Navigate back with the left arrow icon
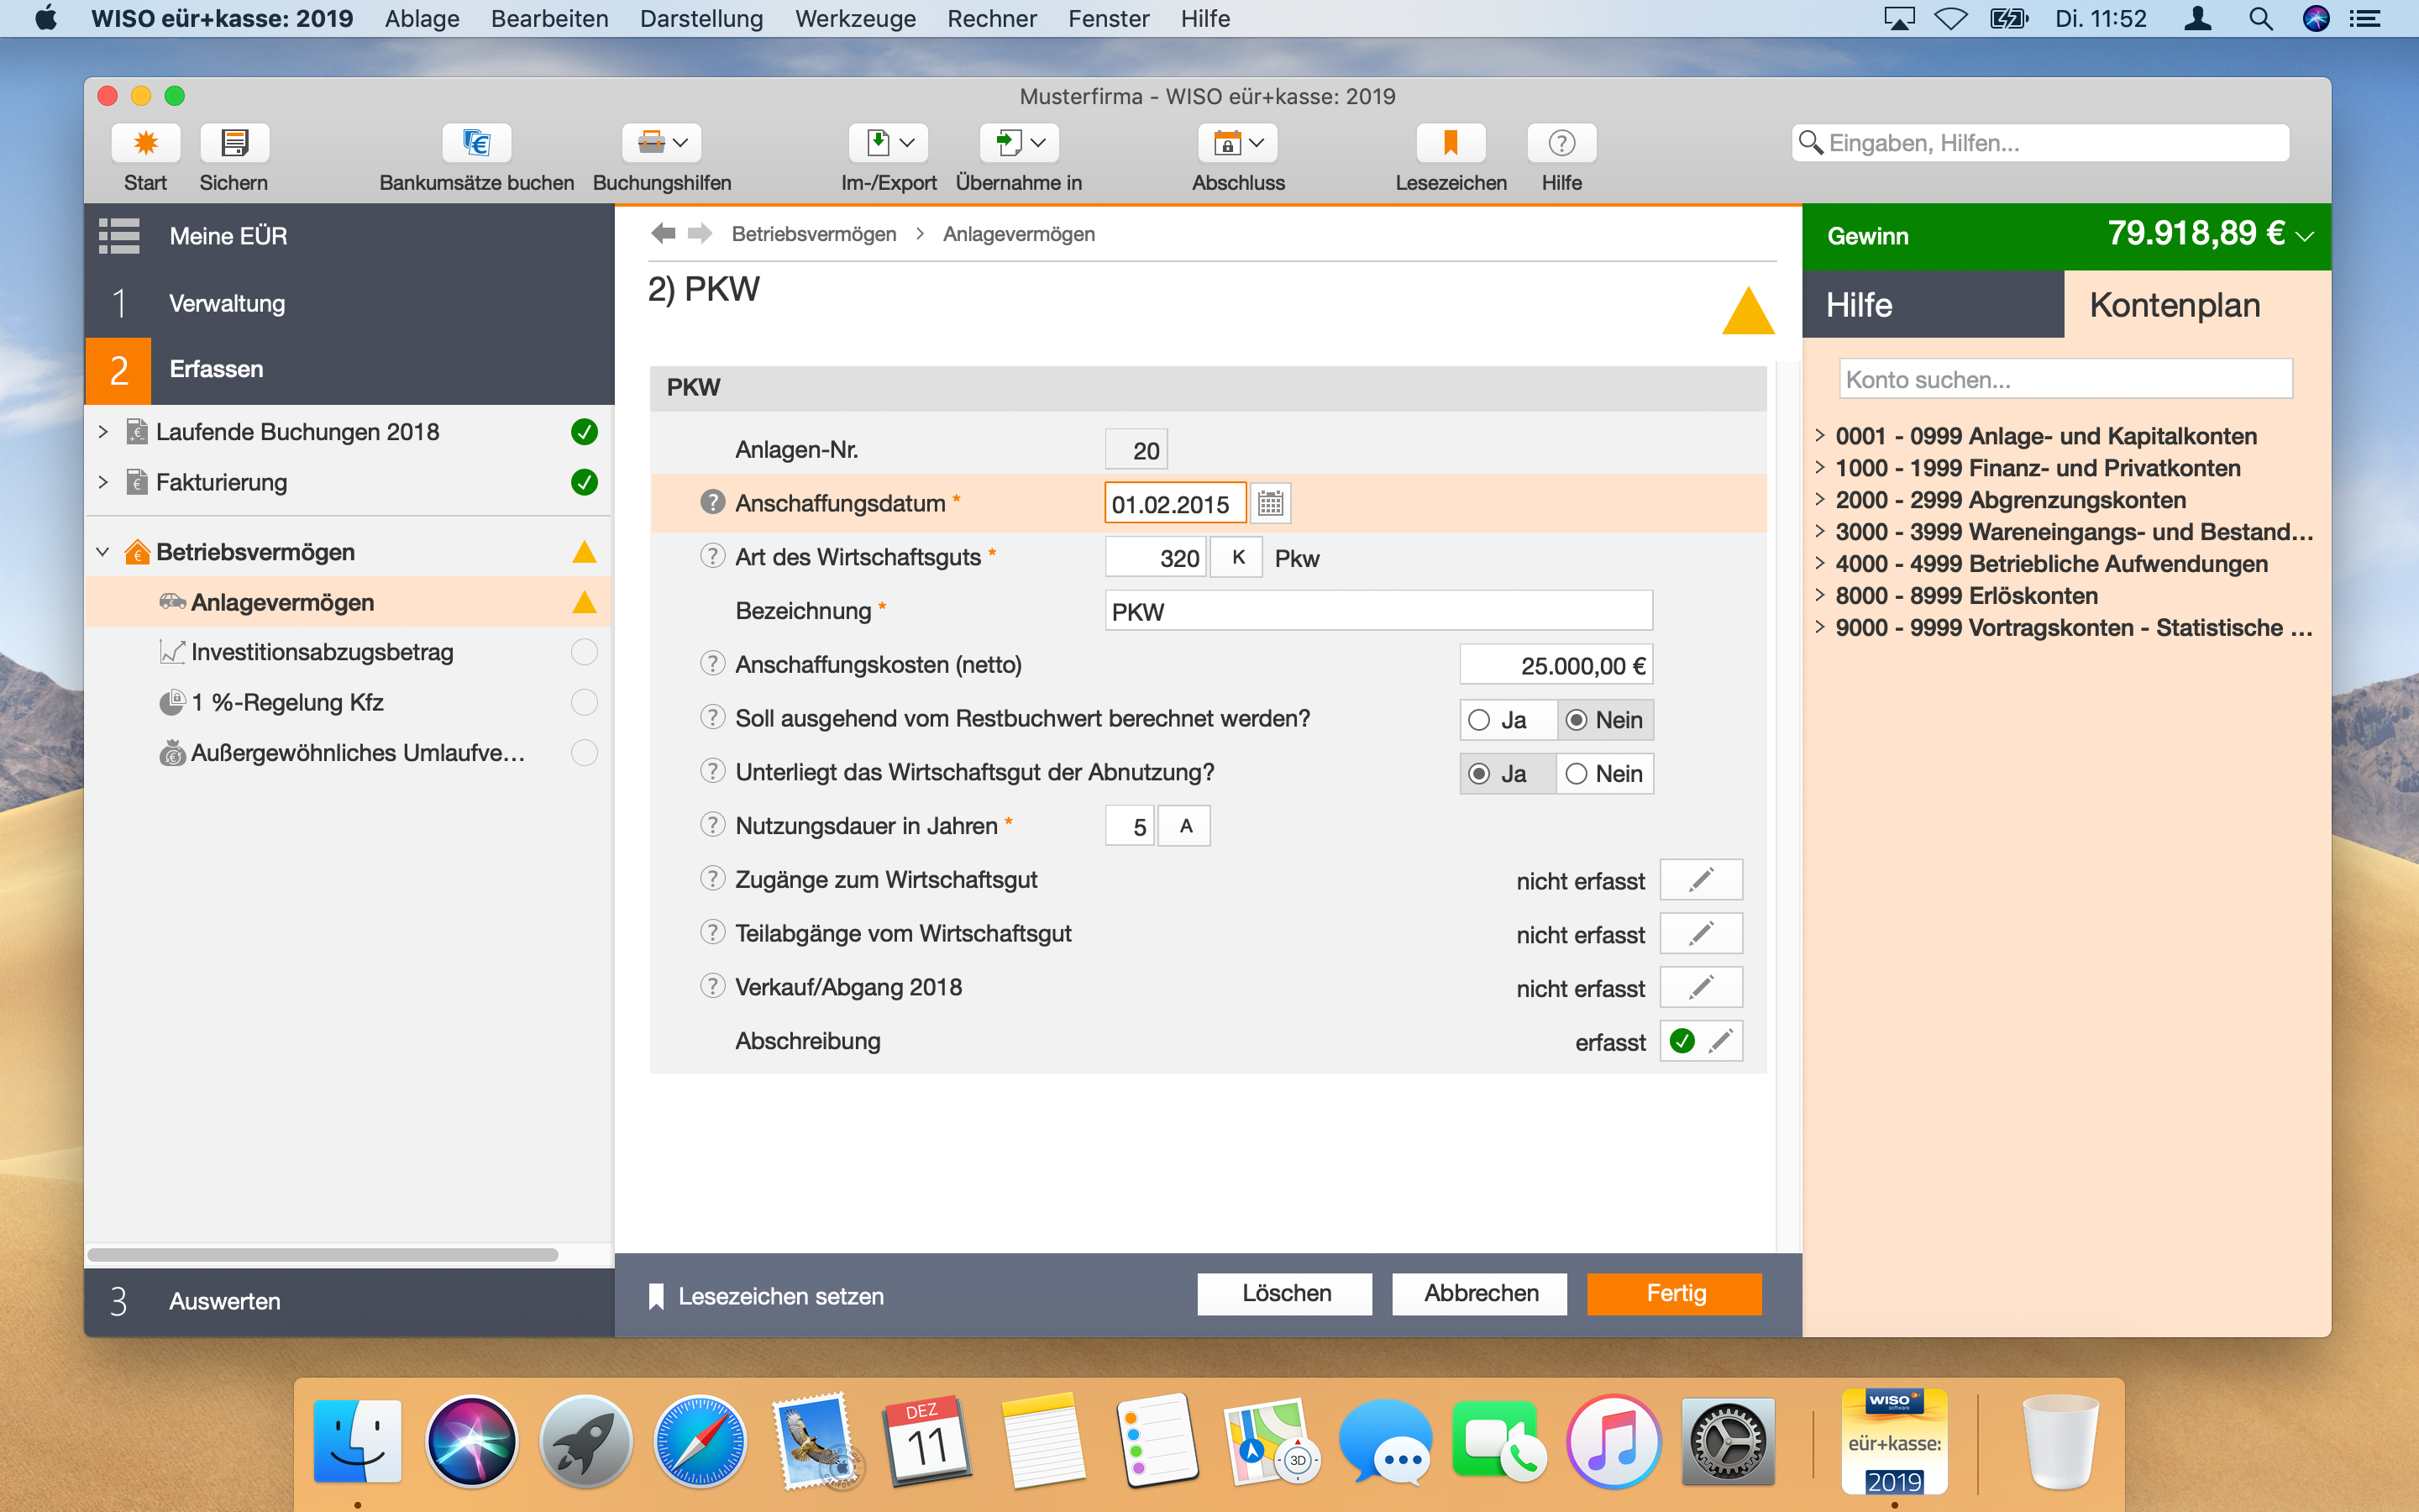This screenshot has width=2419, height=1512. coord(663,233)
